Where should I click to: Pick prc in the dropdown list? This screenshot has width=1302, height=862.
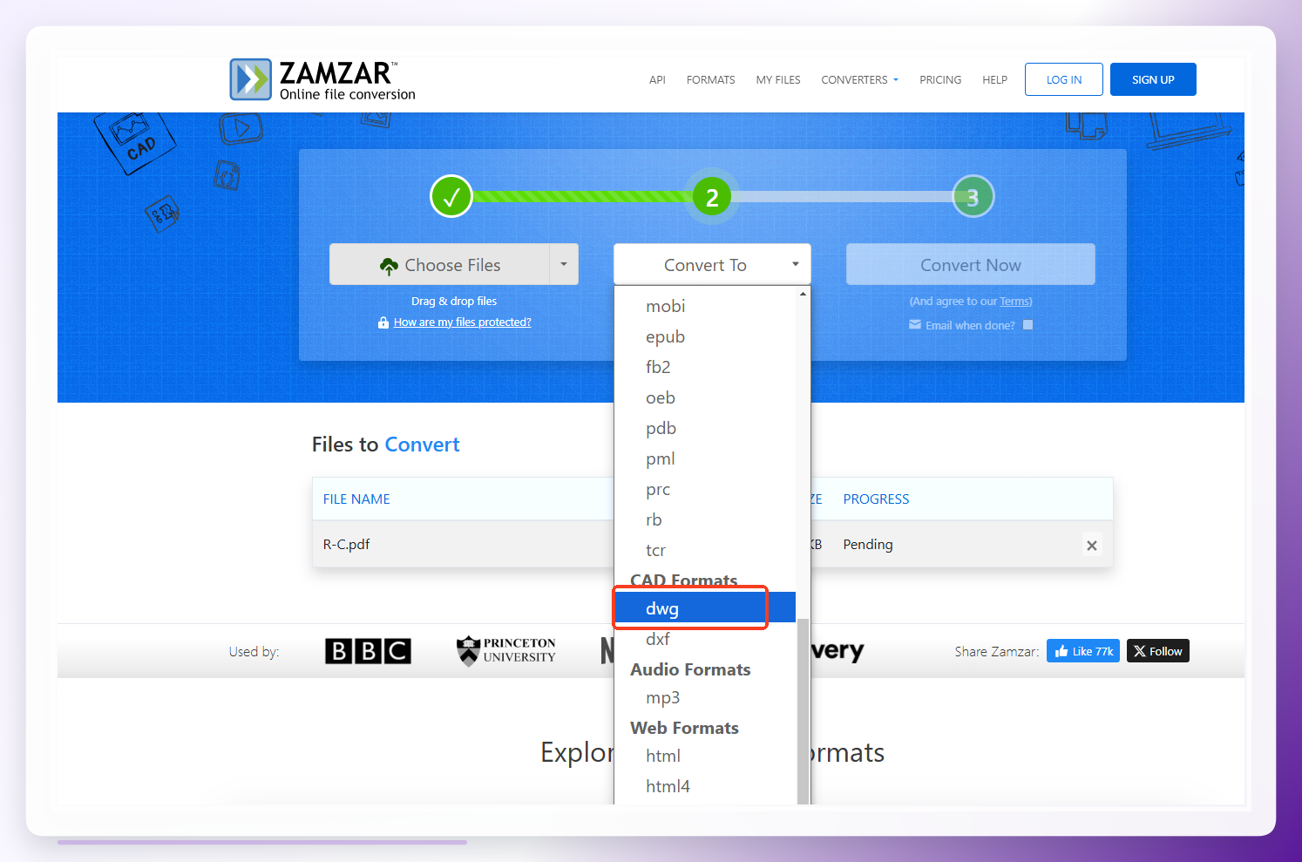705,489
